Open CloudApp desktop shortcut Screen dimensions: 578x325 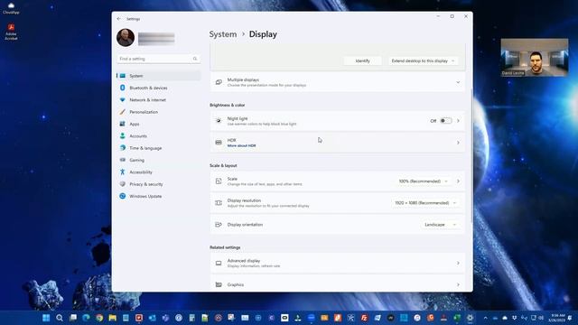click(x=11, y=8)
